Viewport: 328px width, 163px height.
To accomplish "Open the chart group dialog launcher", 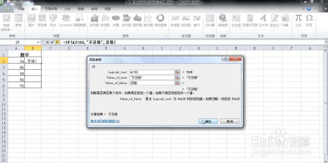I will tap(166, 36).
